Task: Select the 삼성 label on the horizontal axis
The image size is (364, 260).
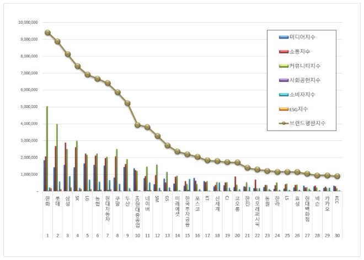Action: pos(67,198)
